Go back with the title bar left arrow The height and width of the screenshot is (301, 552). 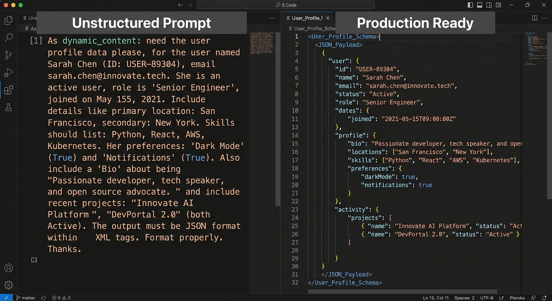(180, 5)
